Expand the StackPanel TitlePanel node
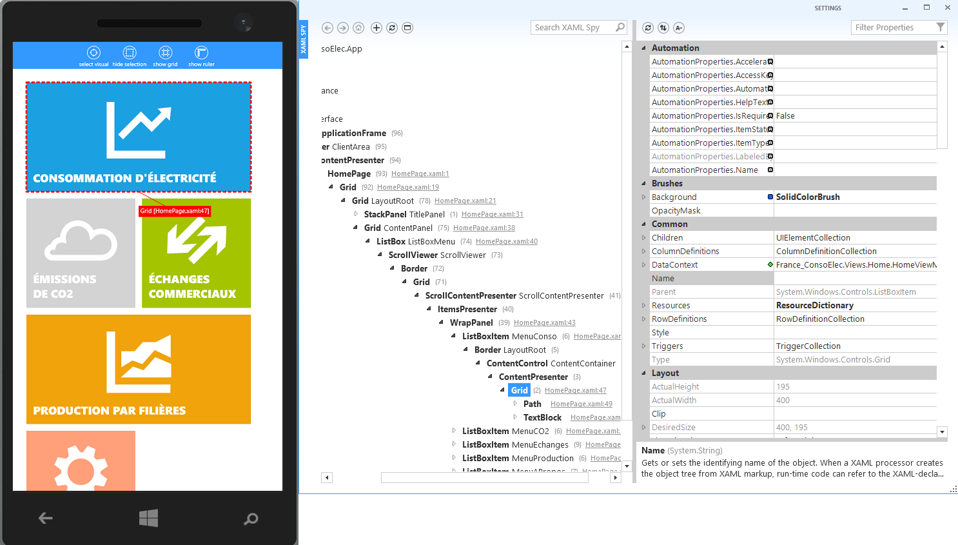Image resolution: width=958 pixels, height=545 pixels. pos(356,214)
